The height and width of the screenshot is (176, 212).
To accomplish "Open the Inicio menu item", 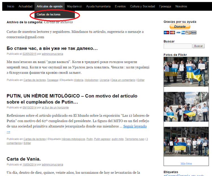I will [x=10, y=6].
